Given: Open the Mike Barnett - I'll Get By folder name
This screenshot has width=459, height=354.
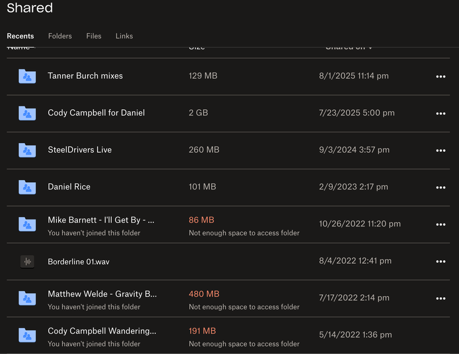Looking at the screenshot, I should (101, 220).
